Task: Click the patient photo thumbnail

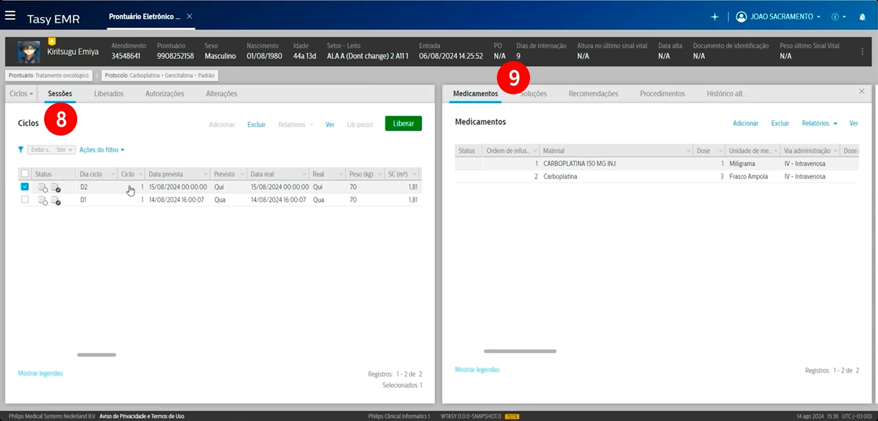Action: (29, 52)
